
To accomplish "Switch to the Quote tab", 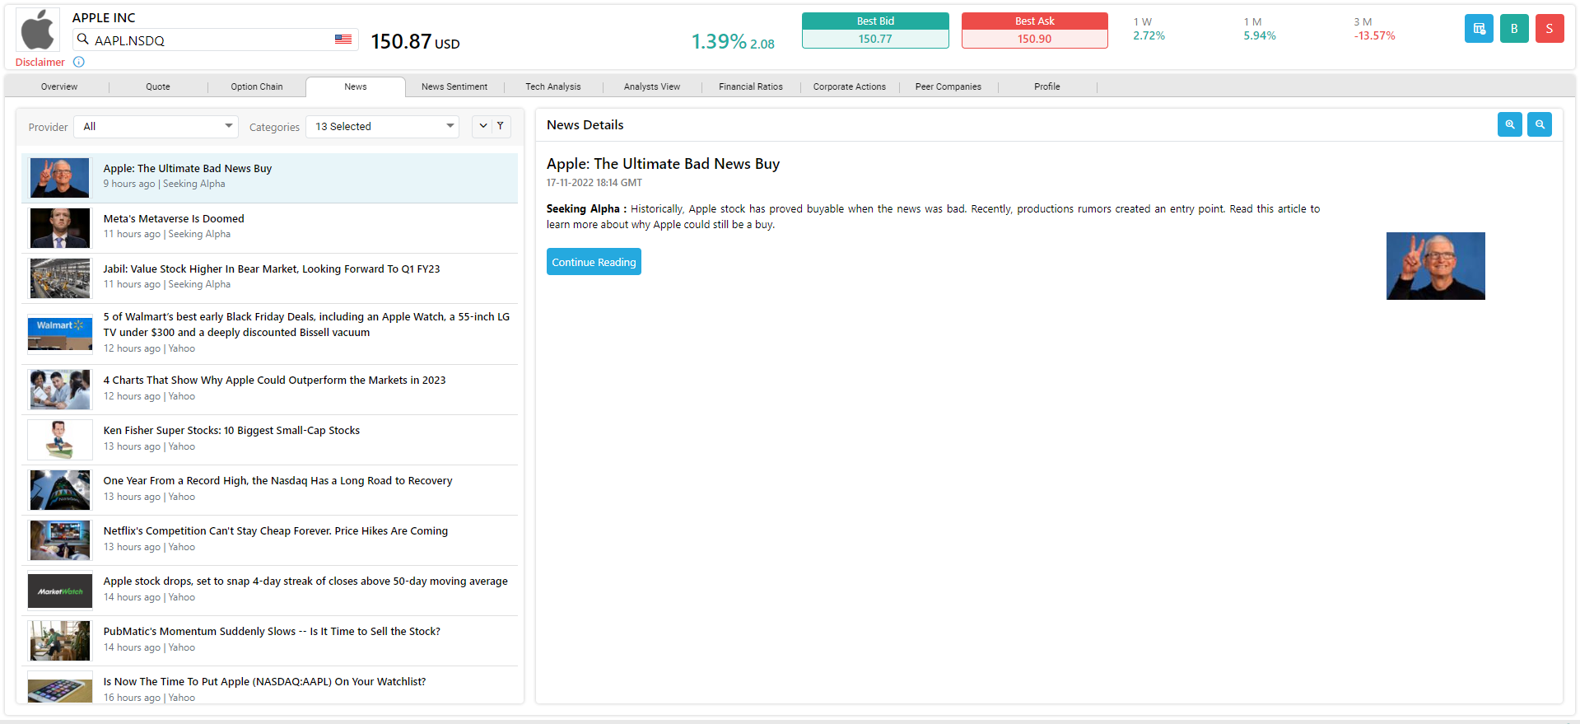I will [158, 86].
